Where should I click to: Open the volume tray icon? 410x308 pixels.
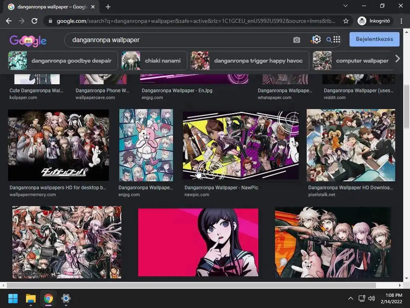click(371, 298)
